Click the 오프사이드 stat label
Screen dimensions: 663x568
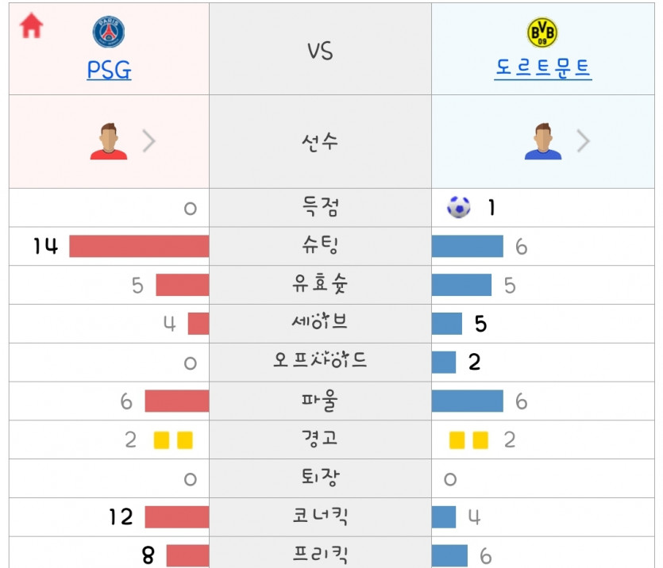click(x=320, y=360)
